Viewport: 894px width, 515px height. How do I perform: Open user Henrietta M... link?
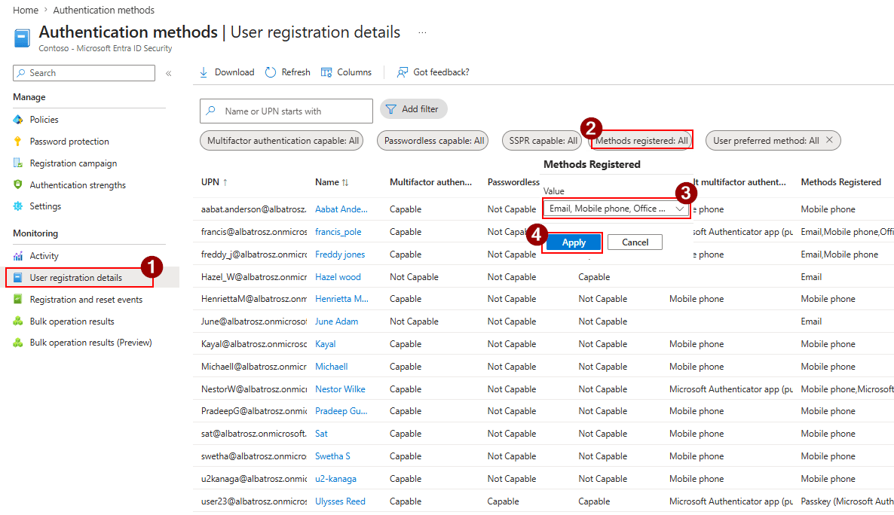(x=341, y=298)
